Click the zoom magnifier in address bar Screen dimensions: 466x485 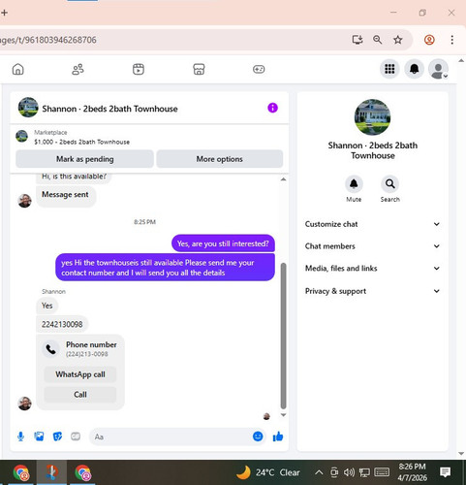click(x=378, y=40)
